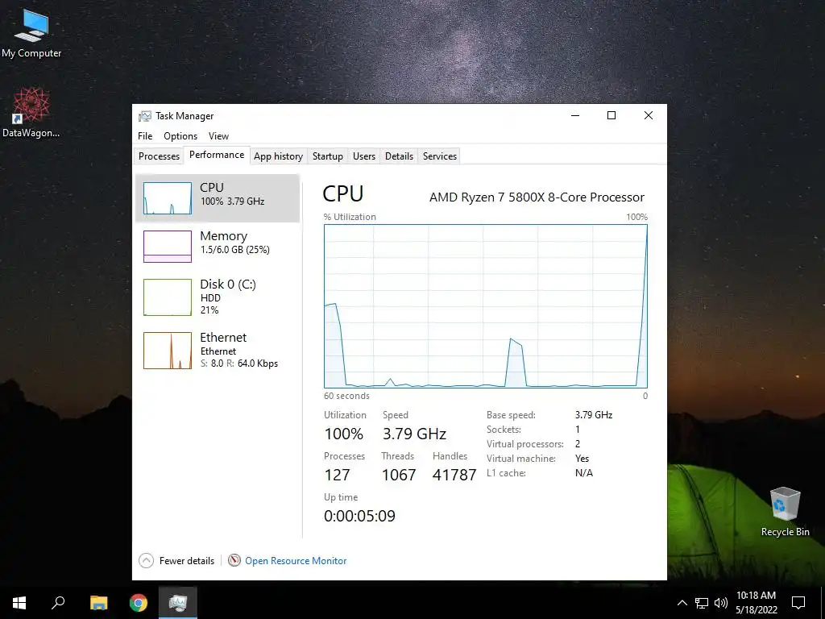Image resolution: width=825 pixels, height=619 pixels.
Task: Click the 60 seconds graph axis label
Action: point(346,396)
